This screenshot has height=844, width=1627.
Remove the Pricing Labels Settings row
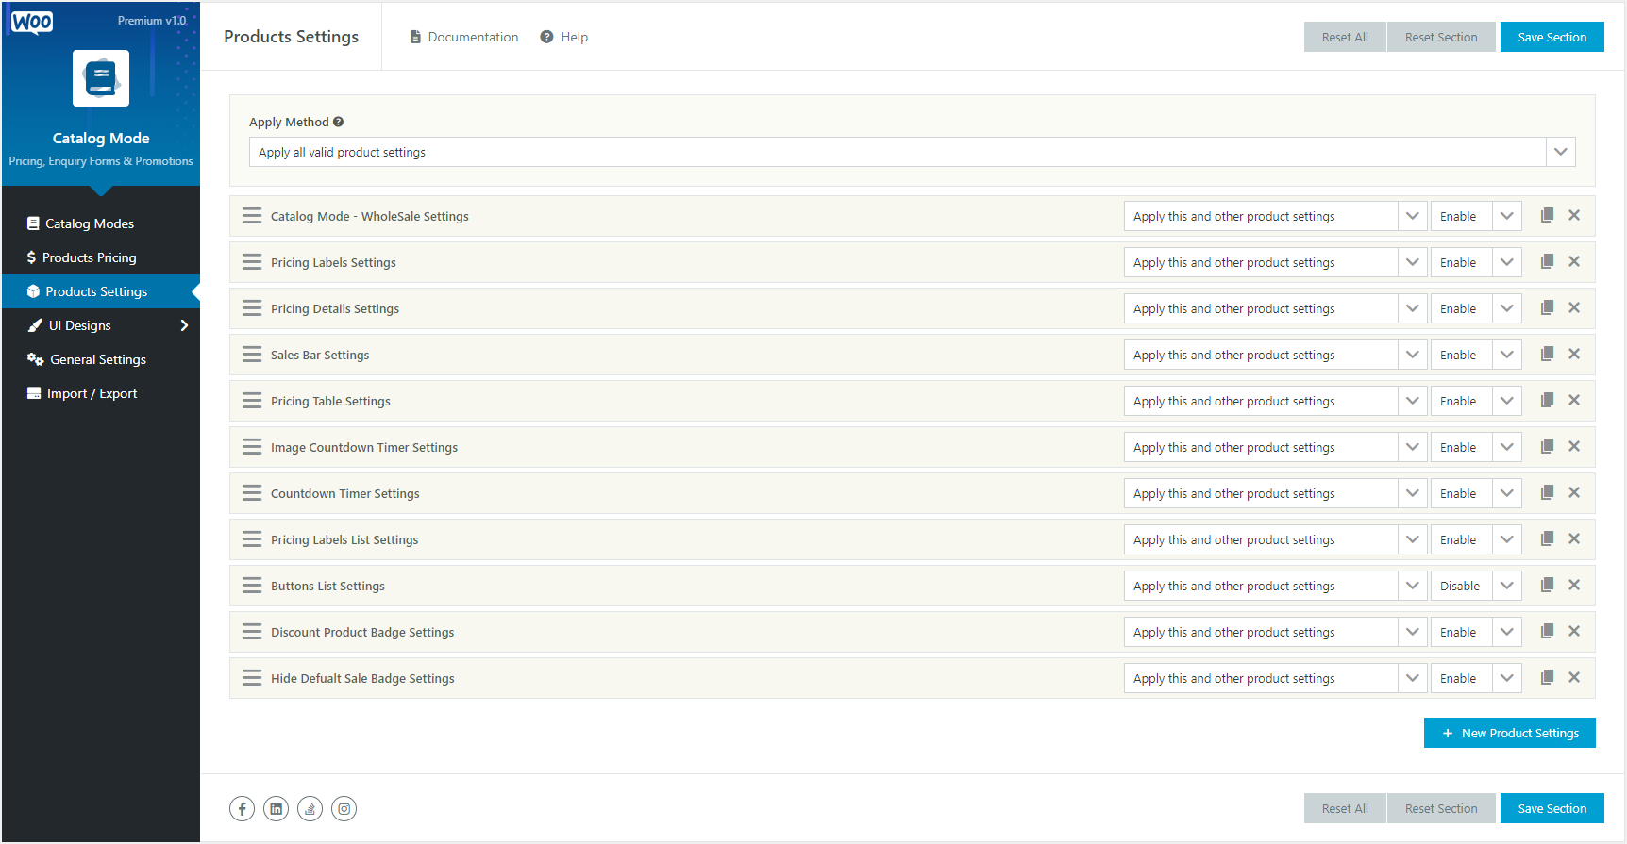click(1574, 261)
